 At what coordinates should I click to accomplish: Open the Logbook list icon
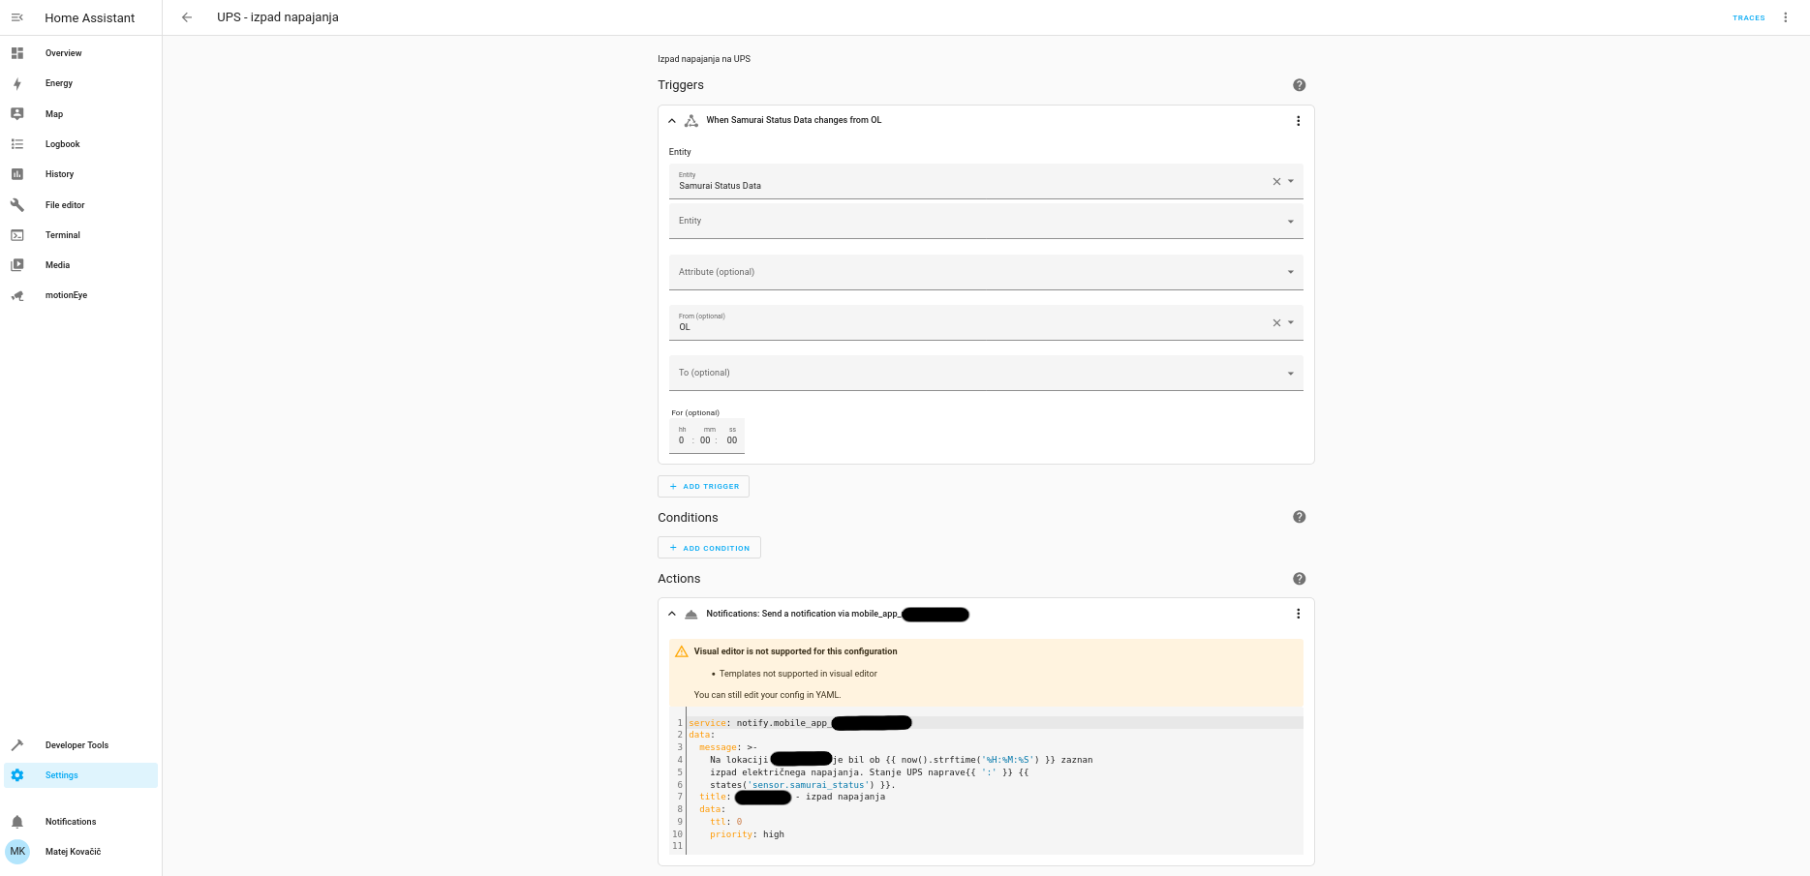pyautogui.click(x=17, y=144)
